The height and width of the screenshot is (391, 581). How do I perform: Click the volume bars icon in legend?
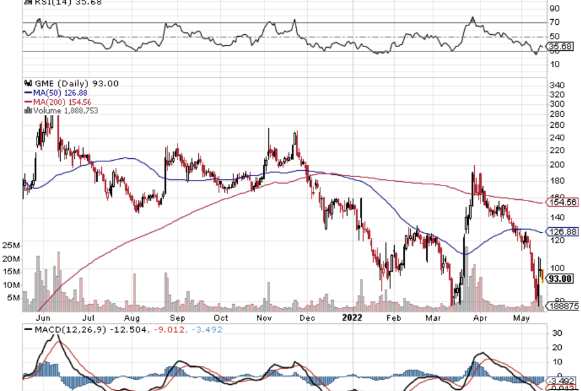(x=27, y=110)
